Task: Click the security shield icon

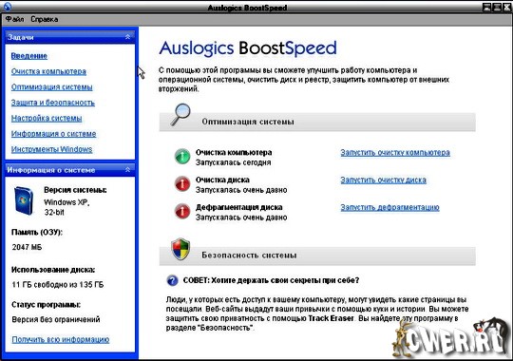Action: point(180,249)
